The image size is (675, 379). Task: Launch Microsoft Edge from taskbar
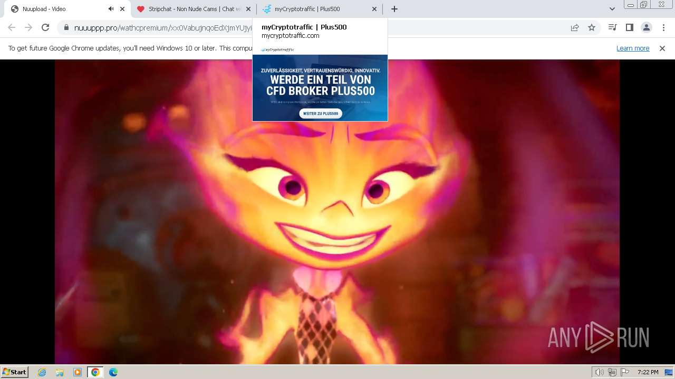tap(113, 372)
